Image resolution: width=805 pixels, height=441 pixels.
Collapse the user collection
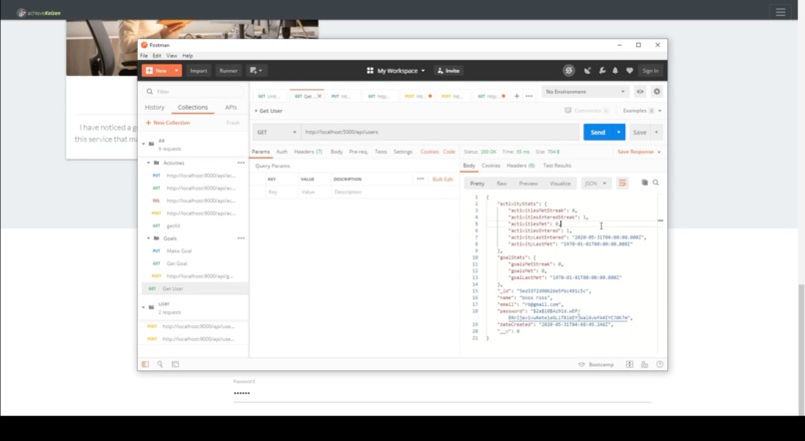click(x=143, y=307)
